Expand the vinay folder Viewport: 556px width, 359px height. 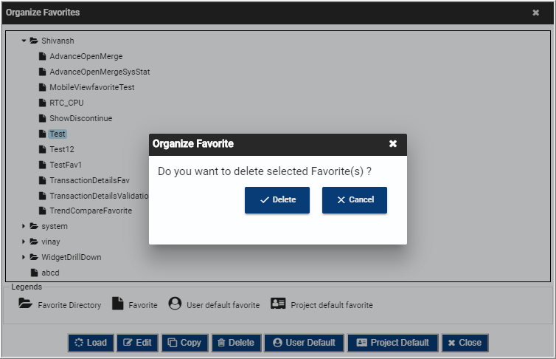point(24,242)
